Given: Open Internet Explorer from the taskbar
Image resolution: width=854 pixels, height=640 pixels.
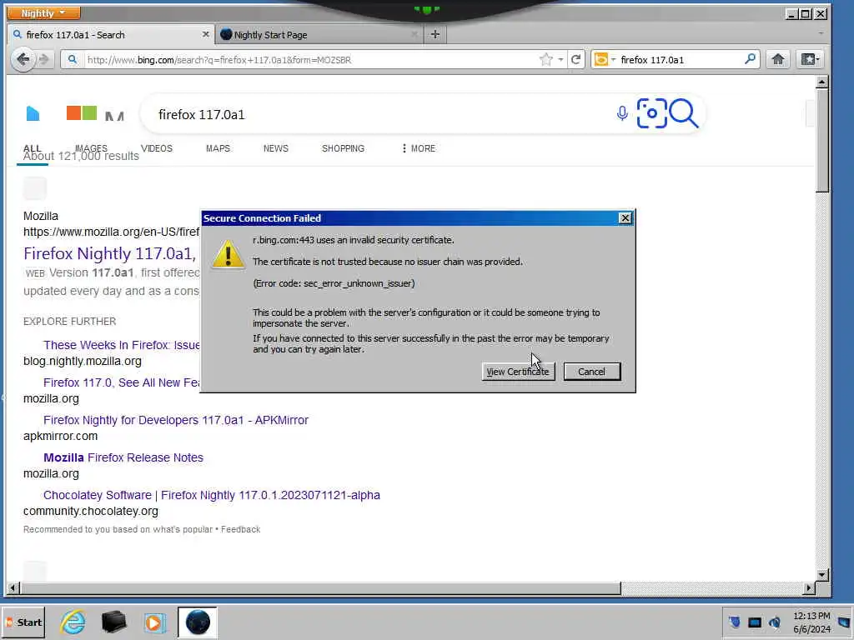Looking at the screenshot, I should (x=73, y=622).
